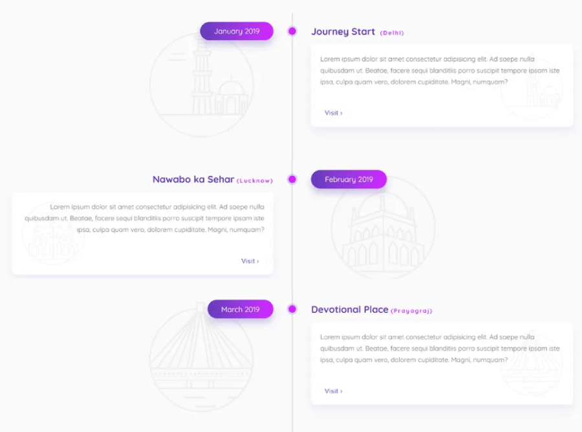Click the Qutub Minar monument illustration
The height and width of the screenshot is (432, 582).
click(202, 85)
